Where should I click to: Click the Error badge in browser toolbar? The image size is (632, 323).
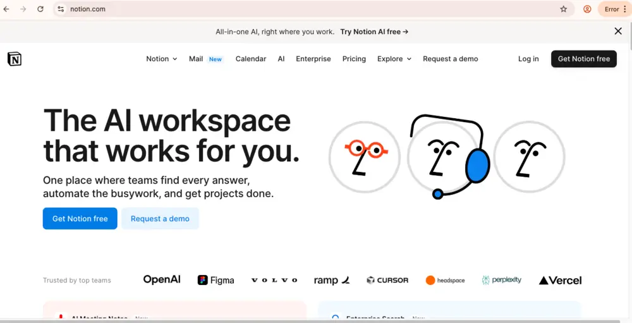click(x=611, y=9)
